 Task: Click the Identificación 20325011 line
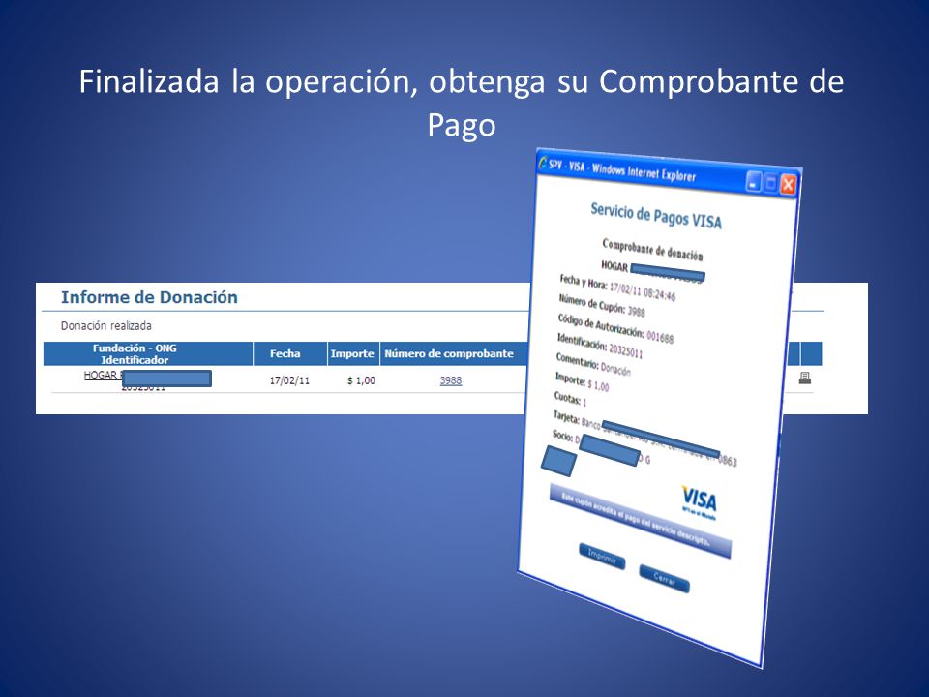pos(600,346)
